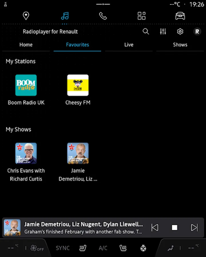Pull down the top centre handle indicator
The width and height of the screenshot is (206, 257).
(x=103, y=4)
